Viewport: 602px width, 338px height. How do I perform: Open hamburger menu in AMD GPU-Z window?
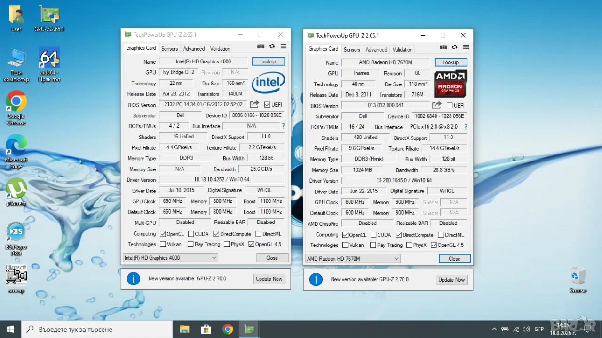click(466, 47)
